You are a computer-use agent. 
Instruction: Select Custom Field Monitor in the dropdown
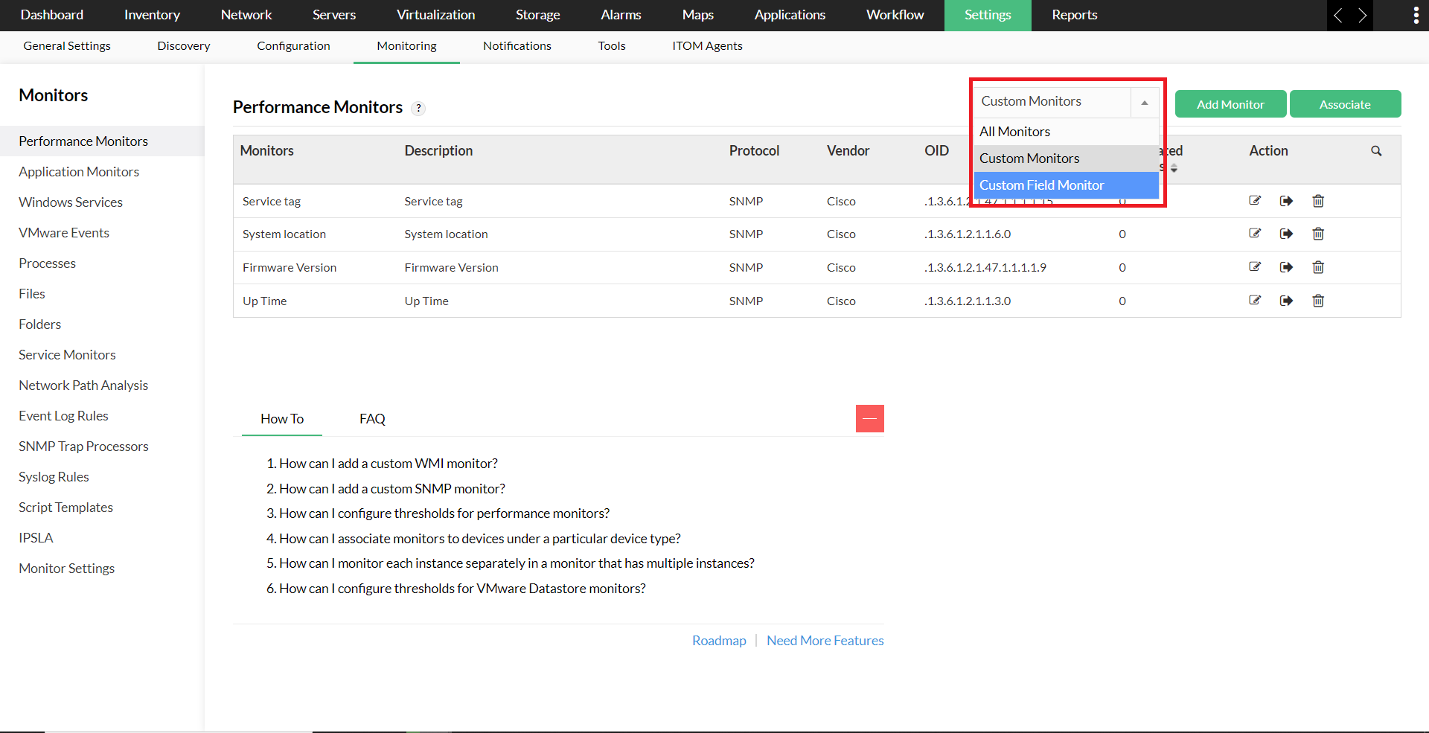click(x=1041, y=185)
